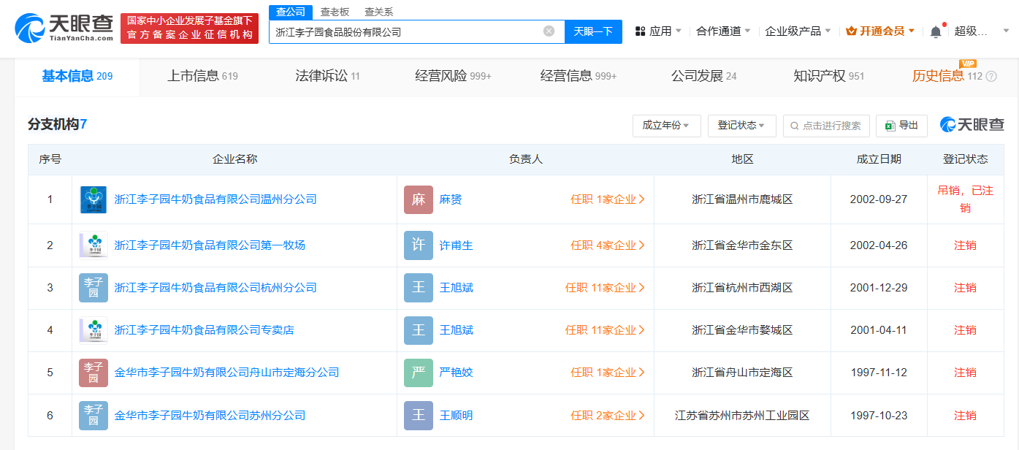The width and height of the screenshot is (1019, 450).
Task: Open the notification bell icon
Action: point(936,31)
